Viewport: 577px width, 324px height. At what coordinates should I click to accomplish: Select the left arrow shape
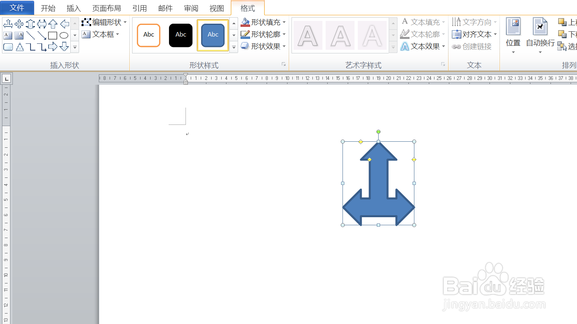coord(64,24)
